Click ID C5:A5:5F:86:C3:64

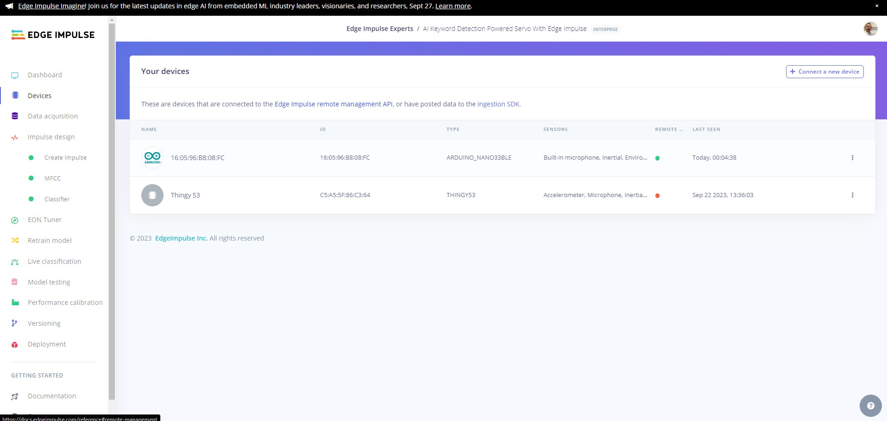coord(345,195)
